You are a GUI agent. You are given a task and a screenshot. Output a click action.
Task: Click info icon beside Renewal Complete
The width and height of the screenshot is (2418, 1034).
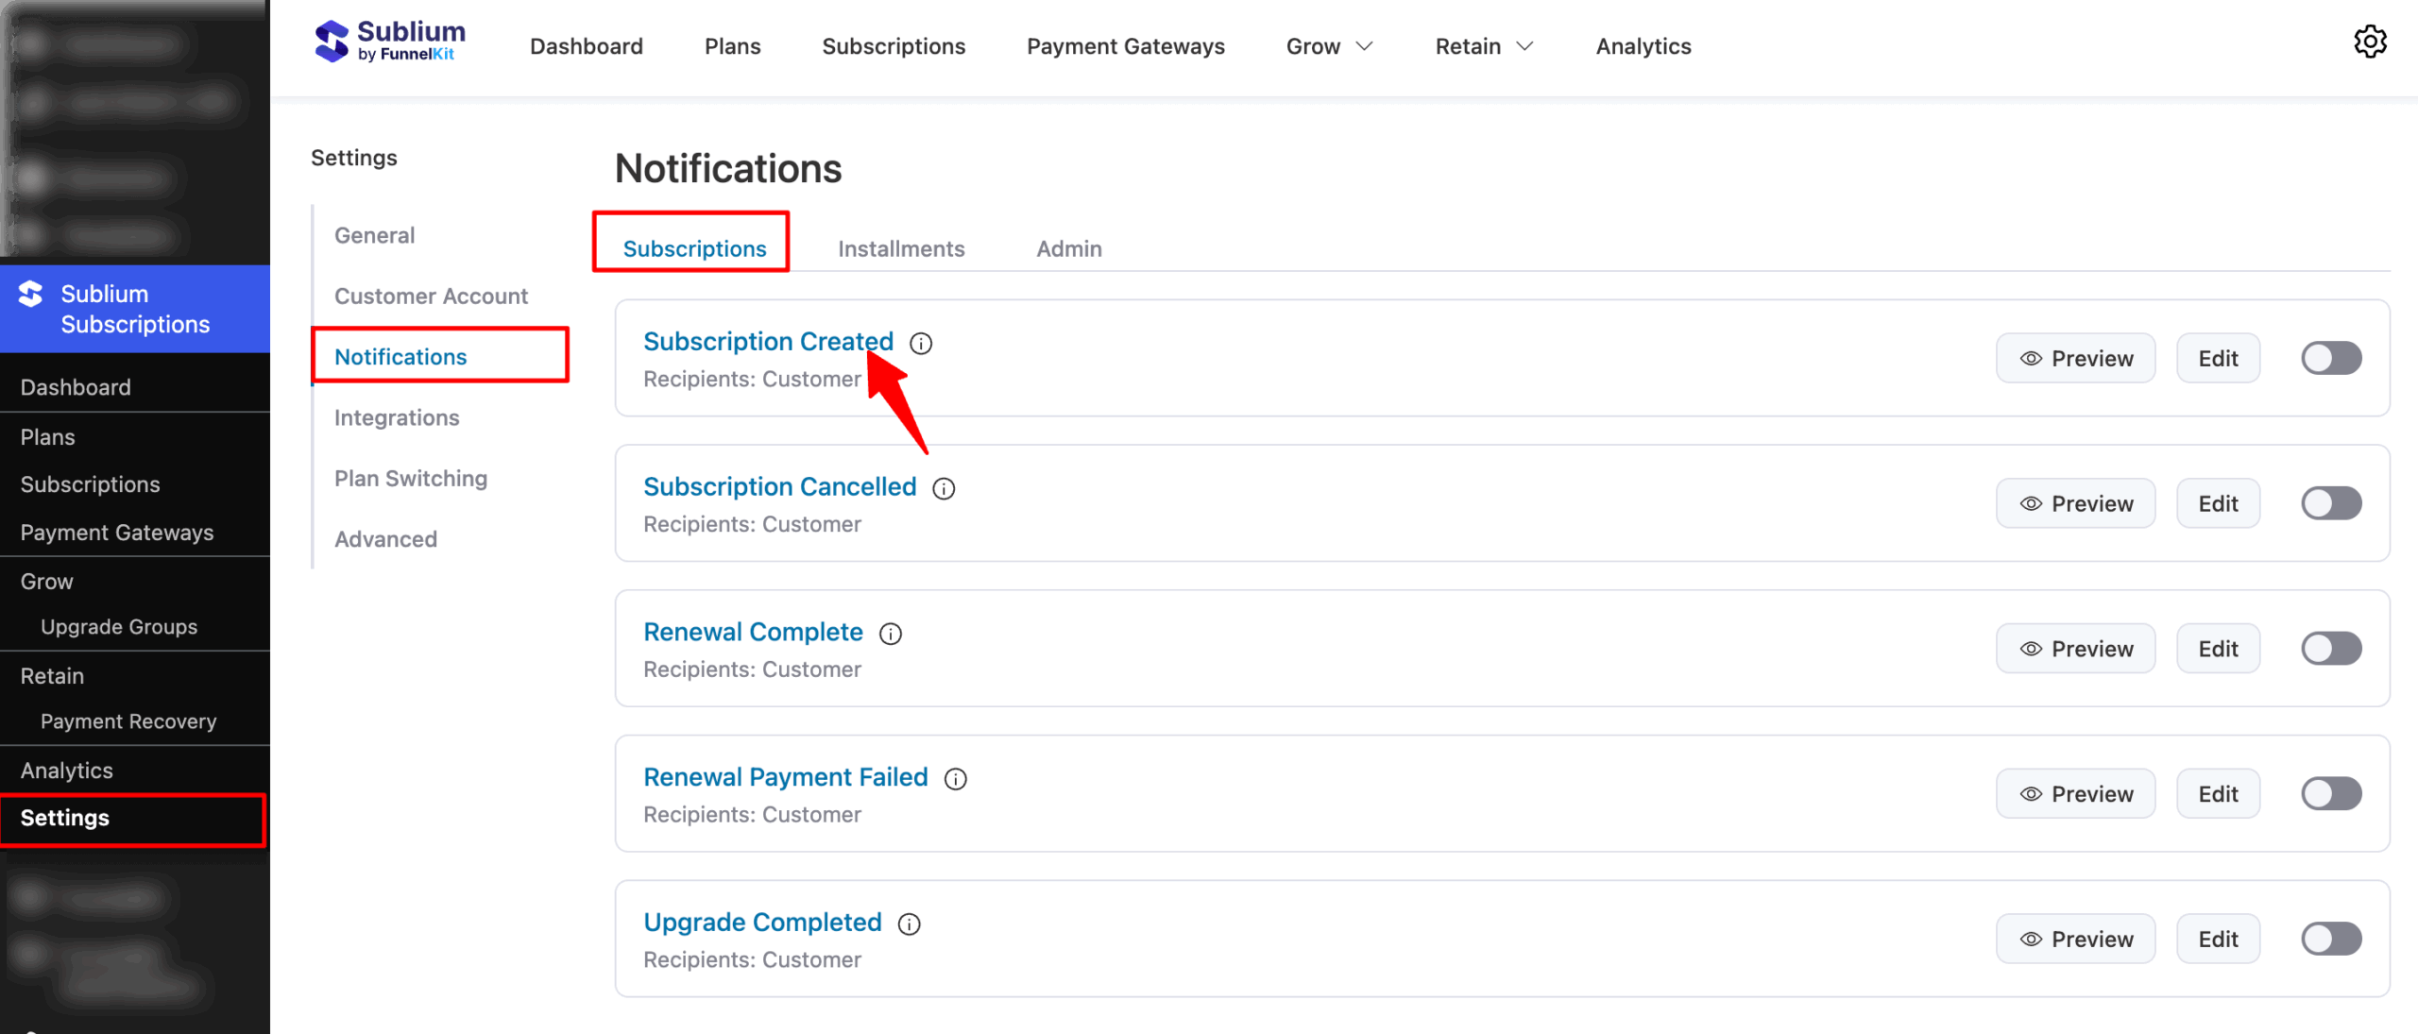point(890,634)
